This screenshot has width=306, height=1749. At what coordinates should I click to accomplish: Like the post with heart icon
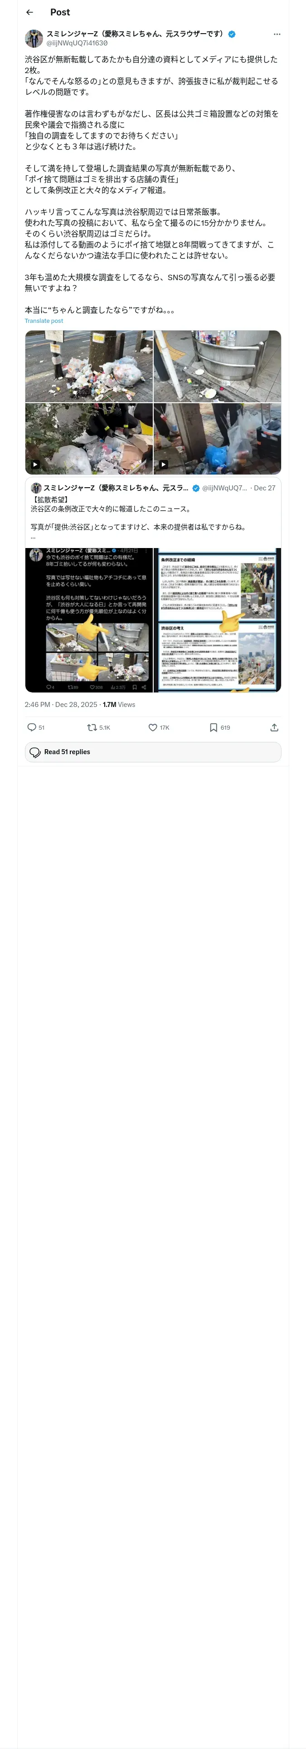pyautogui.click(x=153, y=727)
